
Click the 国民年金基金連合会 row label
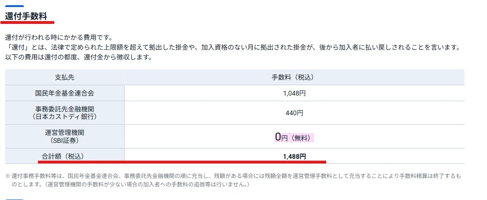[65, 93]
